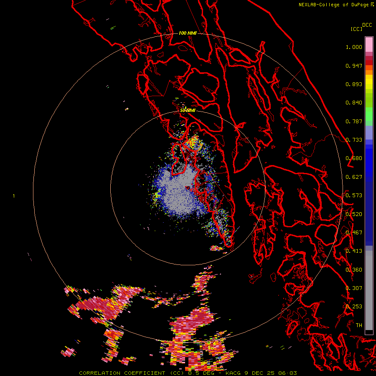Click the 0.467 scale value
This screenshot has height=376, width=376.
(354, 233)
